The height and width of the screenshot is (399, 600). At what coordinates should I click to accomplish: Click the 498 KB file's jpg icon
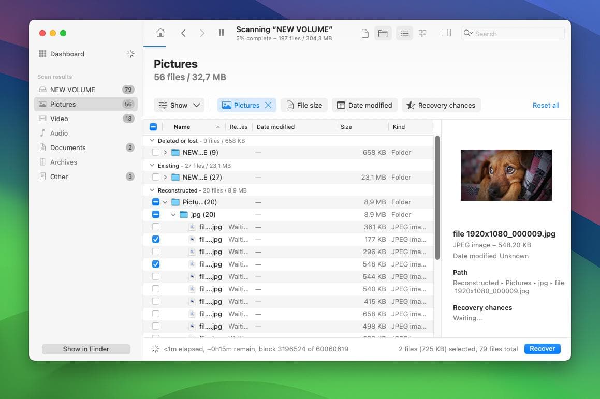click(192, 327)
